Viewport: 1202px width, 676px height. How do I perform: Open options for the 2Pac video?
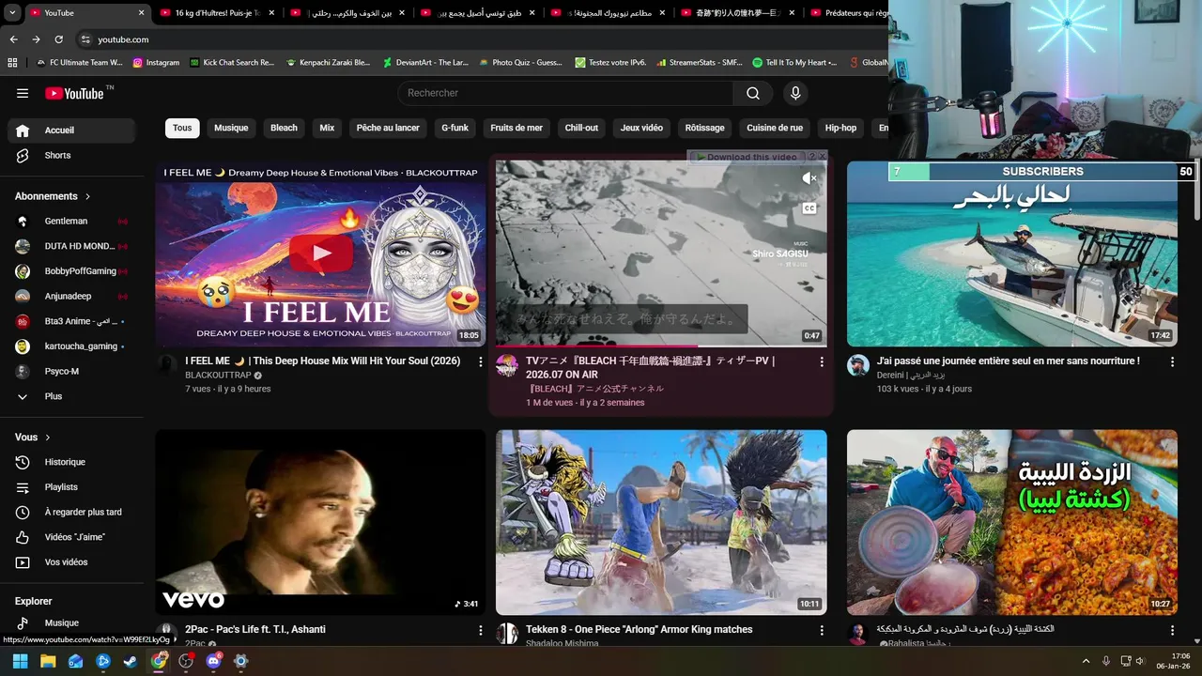coord(481,630)
